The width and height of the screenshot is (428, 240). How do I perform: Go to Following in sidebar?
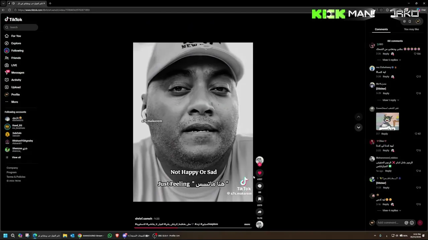[x=14, y=51]
